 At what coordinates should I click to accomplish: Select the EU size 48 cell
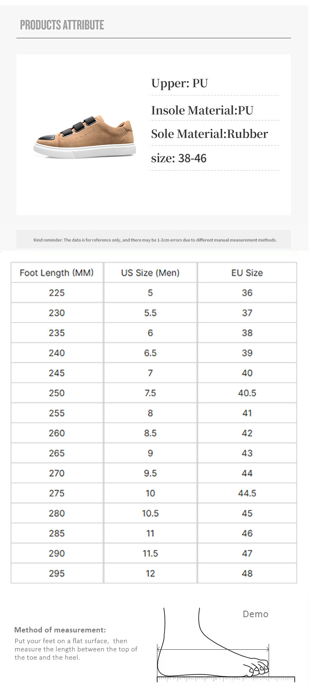coord(247,574)
